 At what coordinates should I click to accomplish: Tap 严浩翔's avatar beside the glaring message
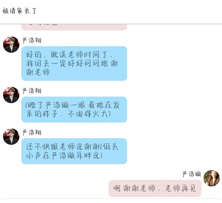(11, 95)
